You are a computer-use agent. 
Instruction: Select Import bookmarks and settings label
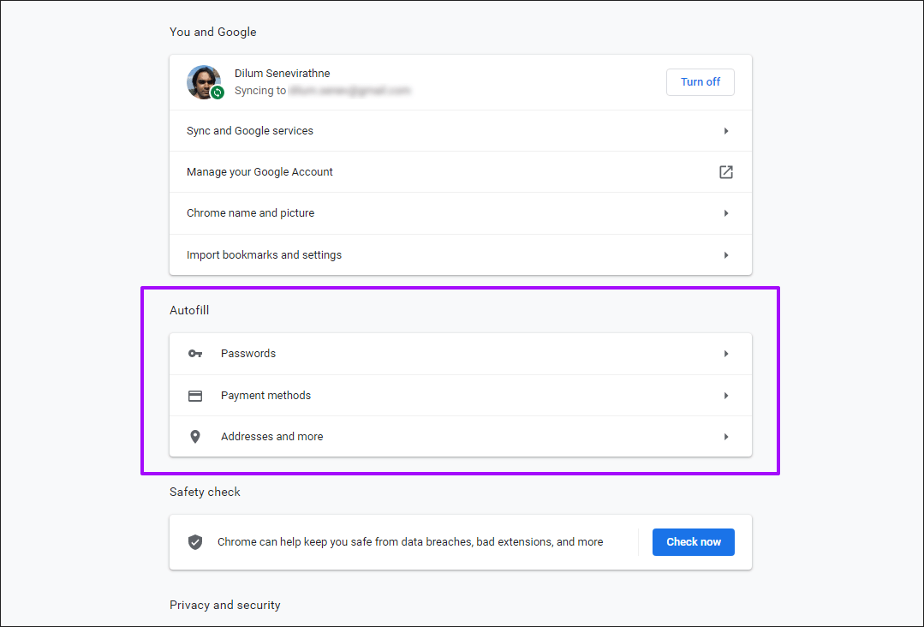(x=264, y=255)
